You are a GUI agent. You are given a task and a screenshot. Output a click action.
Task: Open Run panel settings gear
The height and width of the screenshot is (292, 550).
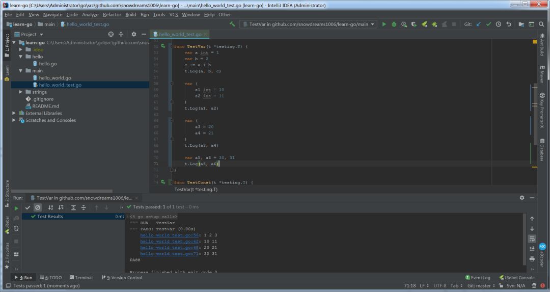point(522,198)
